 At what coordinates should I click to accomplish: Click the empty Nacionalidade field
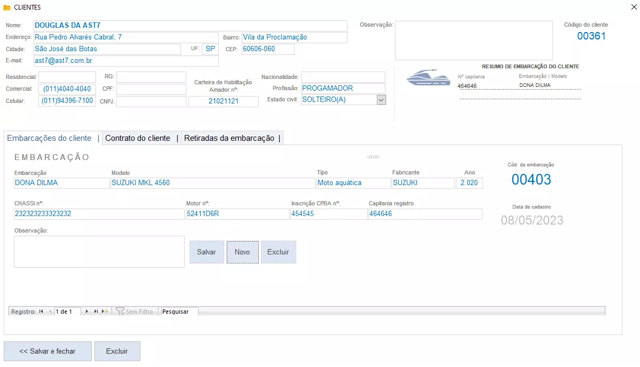343,77
